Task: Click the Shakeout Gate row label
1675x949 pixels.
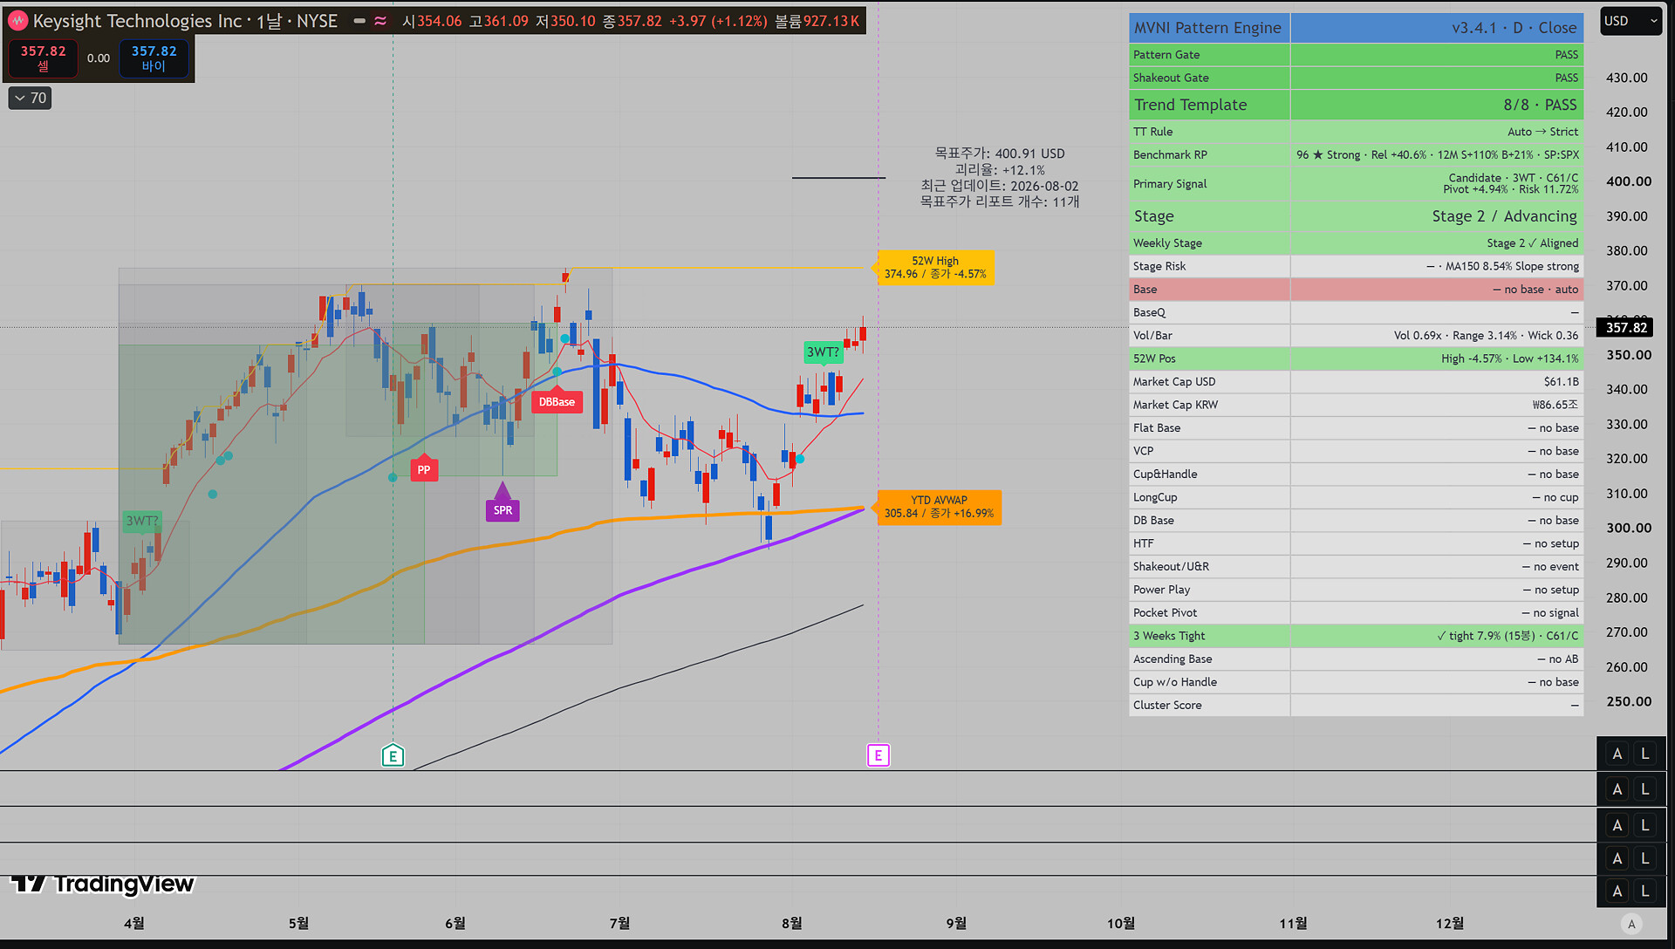Action: (1171, 78)
